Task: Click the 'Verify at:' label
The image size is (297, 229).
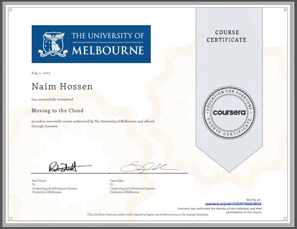Action: [254, 200]
